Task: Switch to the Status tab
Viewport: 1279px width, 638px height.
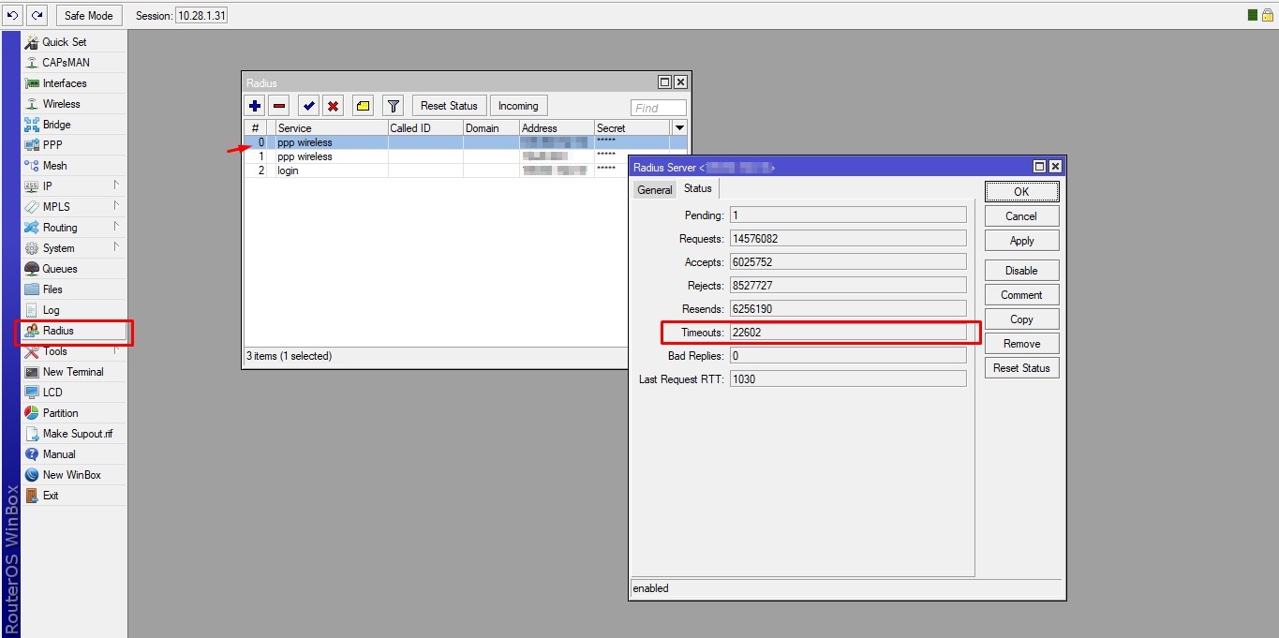Action: tap(698, 188)
